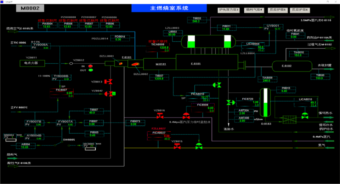The height and width of the screenshot is (184, 340).
Task: Toggle the red IN indicator light
Action: click(x=91, y=66)
